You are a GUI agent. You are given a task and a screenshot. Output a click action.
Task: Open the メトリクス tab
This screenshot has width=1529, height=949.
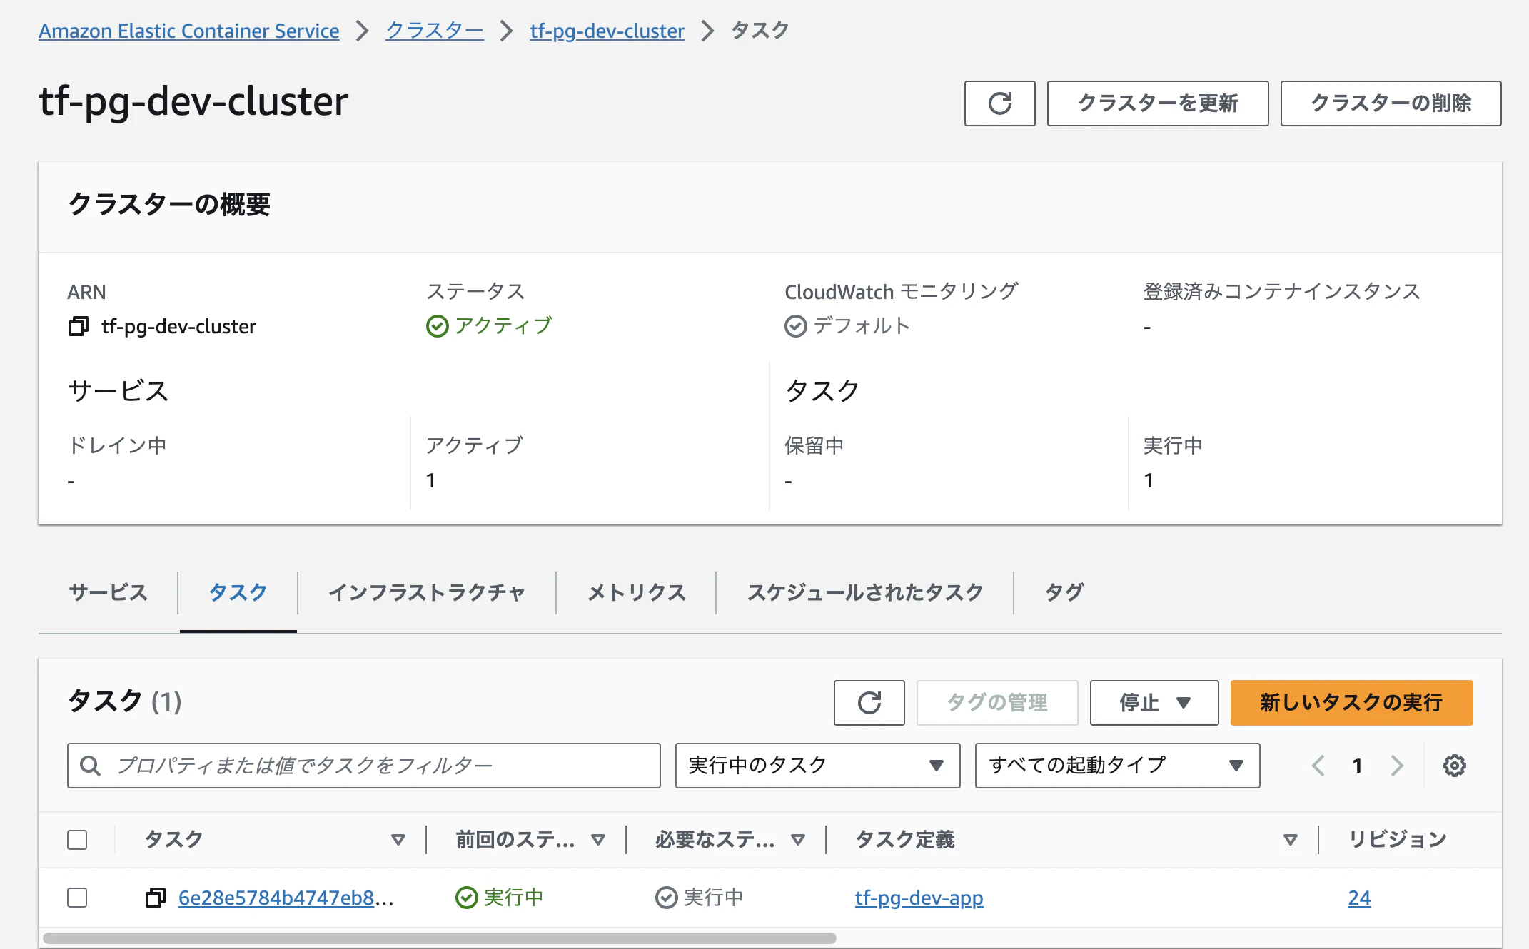pos(636,592)
